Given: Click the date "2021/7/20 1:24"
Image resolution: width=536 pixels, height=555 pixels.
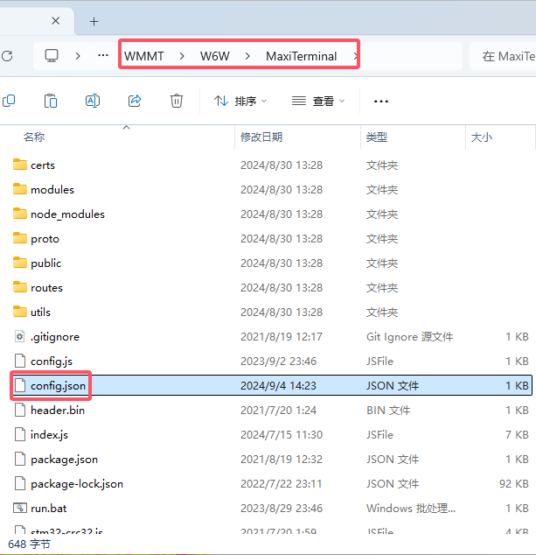Looking at the screenshot, I should (x=278, y=411).
